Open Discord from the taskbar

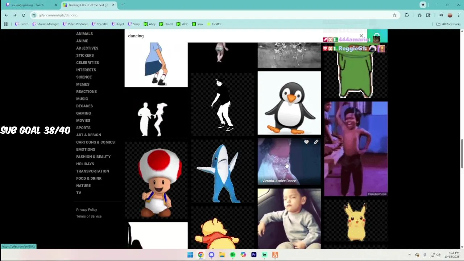tap(211, 255)
